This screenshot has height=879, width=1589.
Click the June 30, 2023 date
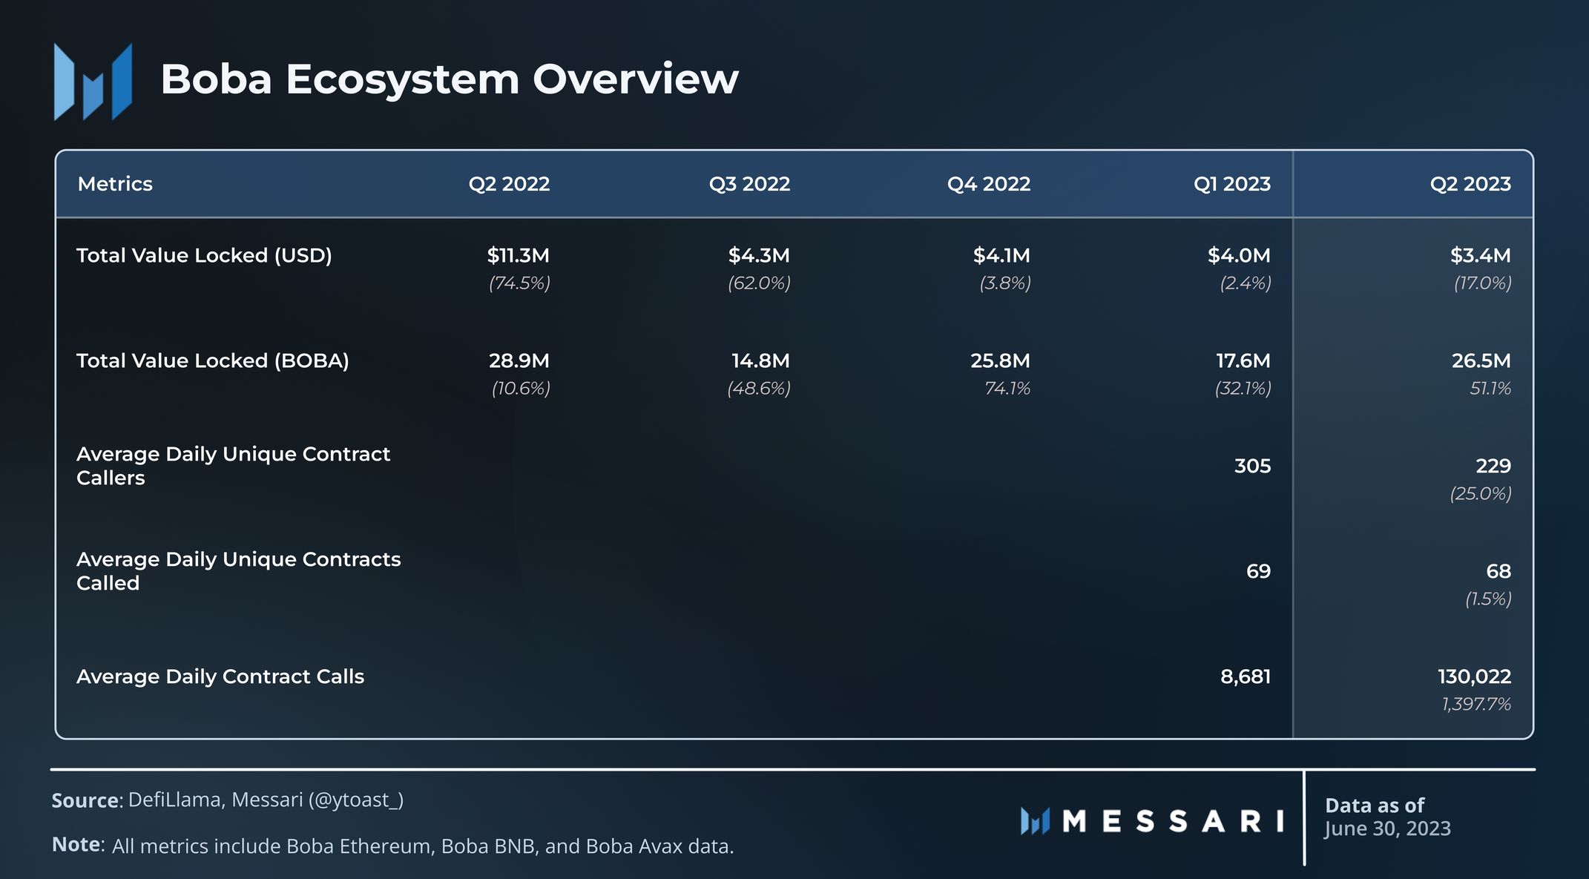pyautogui.click(x=1388, y=829)
